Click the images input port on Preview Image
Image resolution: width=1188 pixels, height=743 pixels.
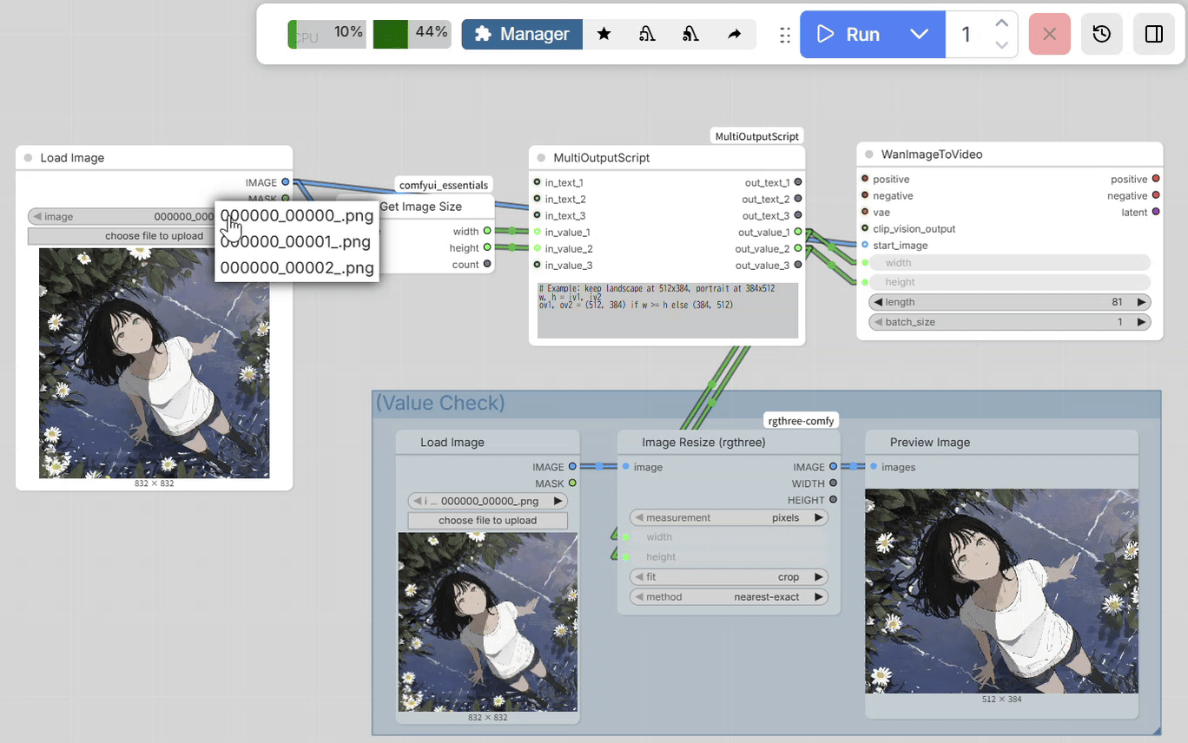pyautogui.click(x=874, y=467)
